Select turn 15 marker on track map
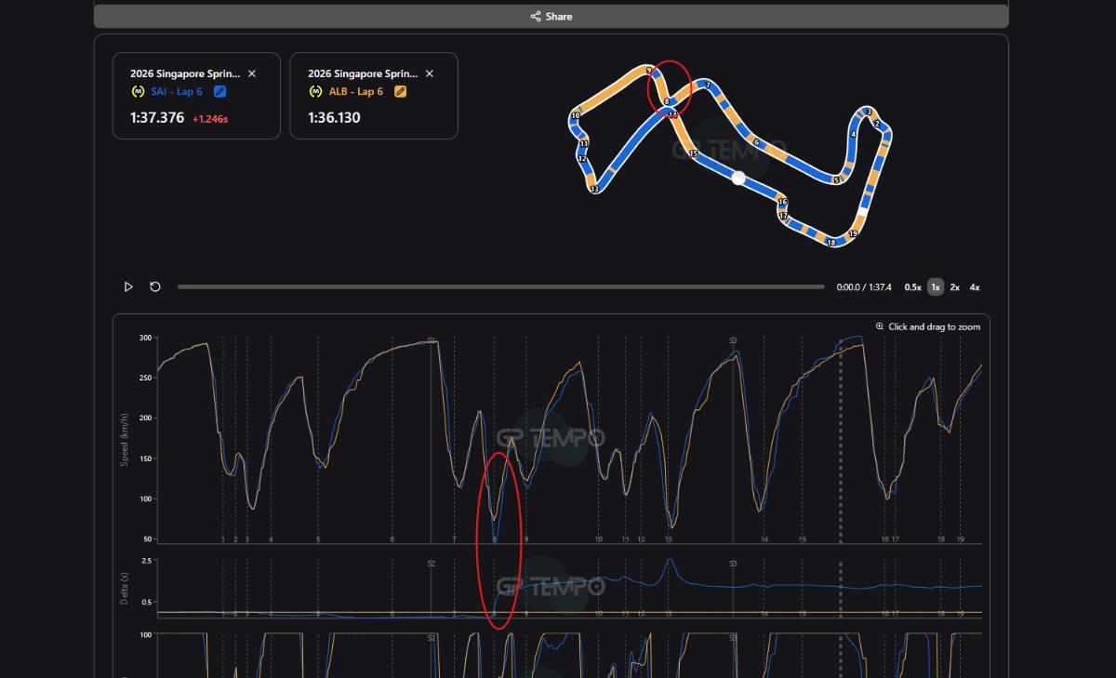Screen dimensions: 1116x678 pos(693,153)
